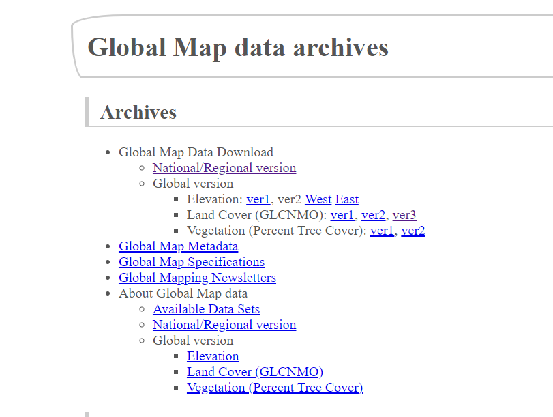Open Land Cover (GLCNMO) ver3 download link

(404, 215)
